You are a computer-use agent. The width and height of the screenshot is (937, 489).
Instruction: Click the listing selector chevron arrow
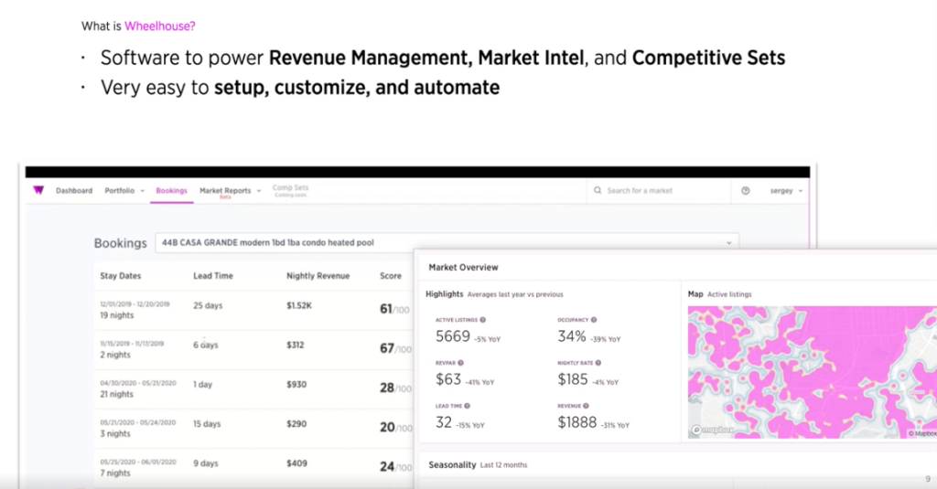pyautogui.click(x=729, y=243)
